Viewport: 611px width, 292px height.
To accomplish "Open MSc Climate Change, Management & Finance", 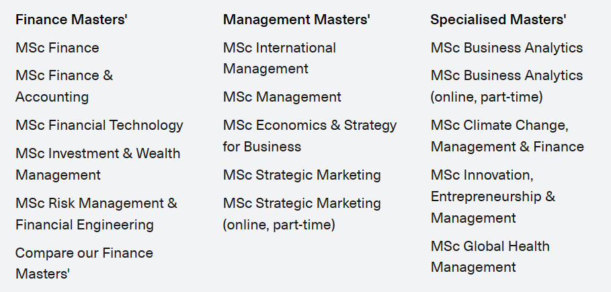I will point(507,136).
